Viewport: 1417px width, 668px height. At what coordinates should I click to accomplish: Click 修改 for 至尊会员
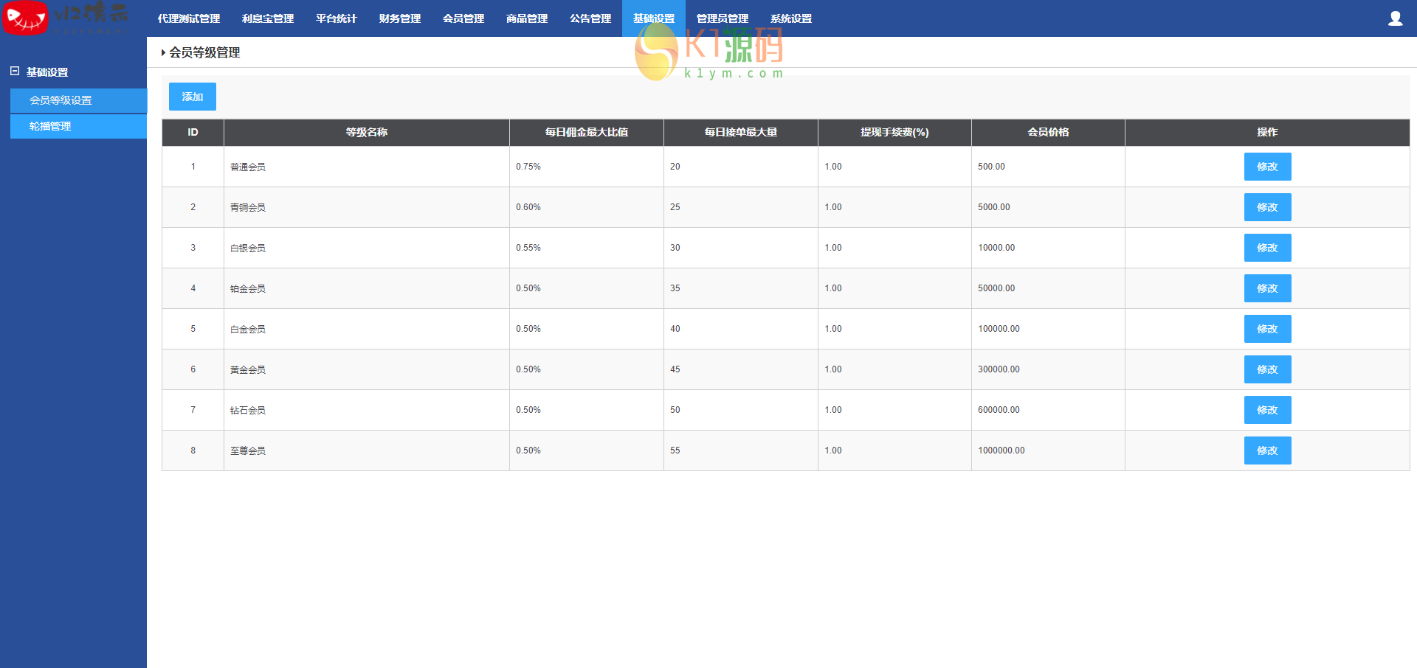[x=1267, y=450]
